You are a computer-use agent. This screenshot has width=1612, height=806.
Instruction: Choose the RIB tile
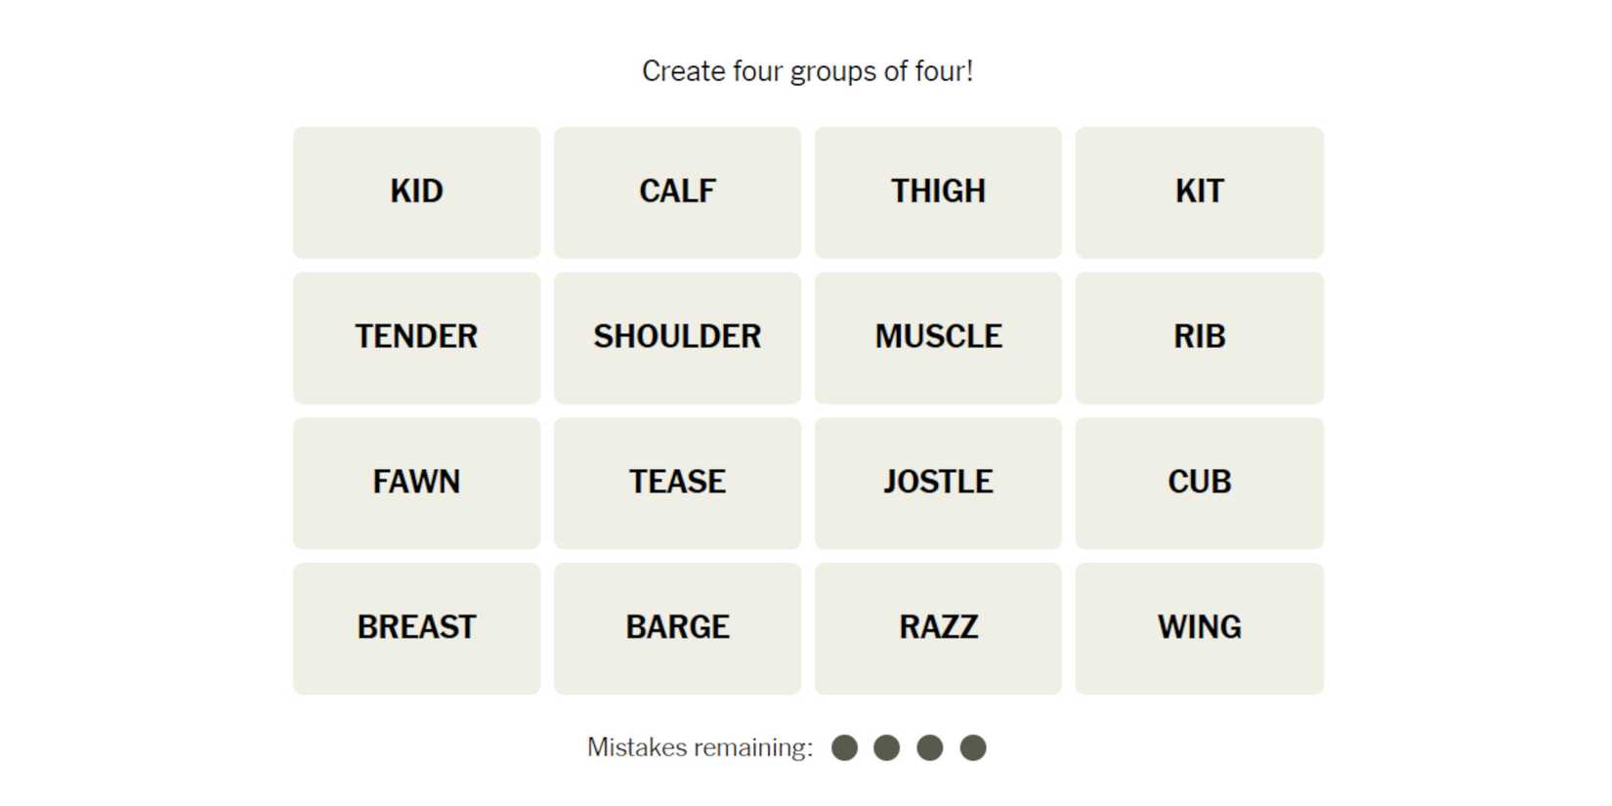pos(1199,337)
